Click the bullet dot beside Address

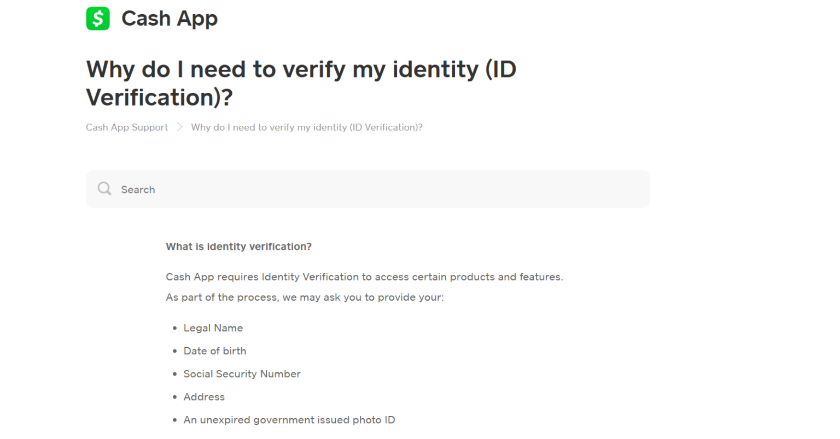174,397
